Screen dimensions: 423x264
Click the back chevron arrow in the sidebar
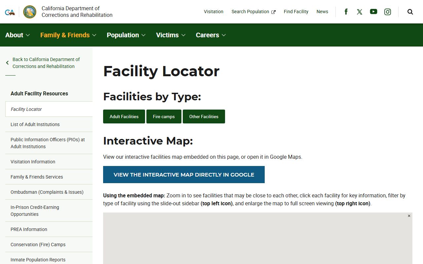pos(7,63)
